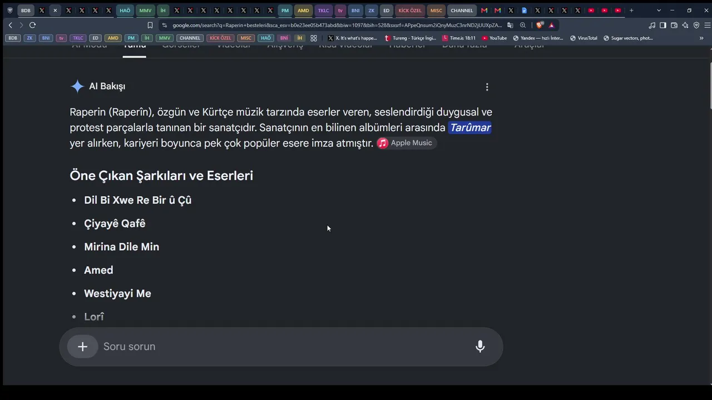Click the translate page icon
This screenshot has height=400, width=712.
coord(510,25)
